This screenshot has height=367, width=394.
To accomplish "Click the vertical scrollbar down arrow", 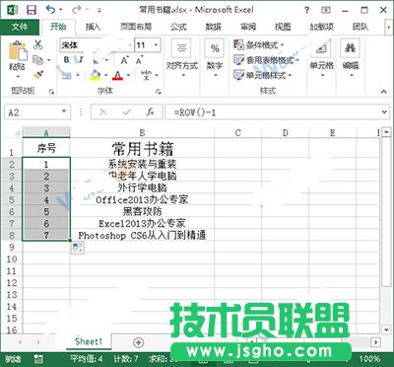I will point(386,330).
